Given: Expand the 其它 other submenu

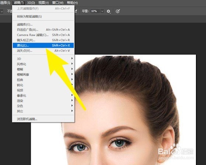Looking at the screenshot, I should click(x=43, y=111).
